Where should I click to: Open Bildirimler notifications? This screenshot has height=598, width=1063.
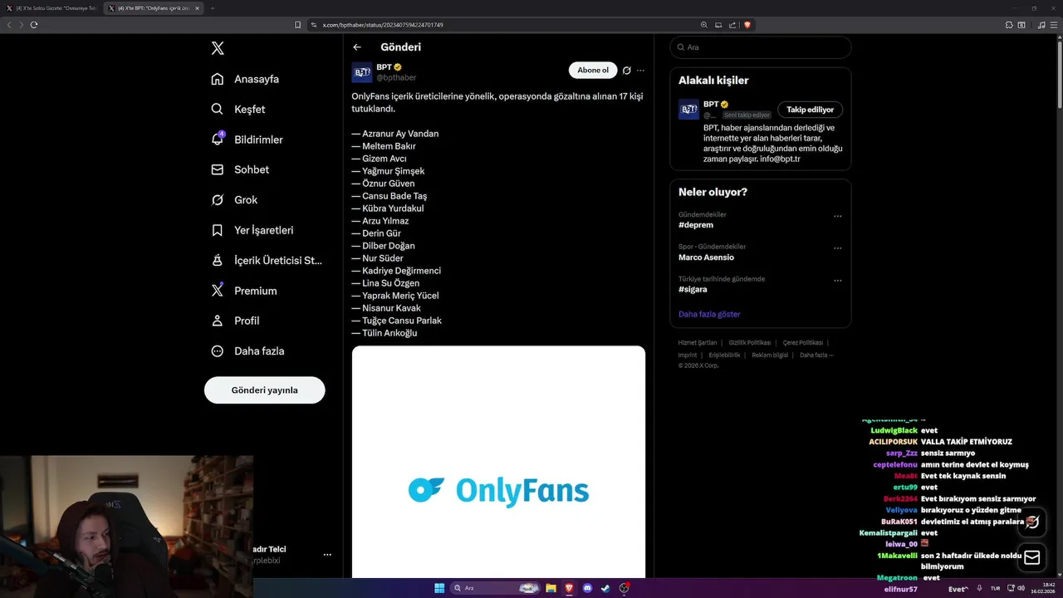(247, 140)
